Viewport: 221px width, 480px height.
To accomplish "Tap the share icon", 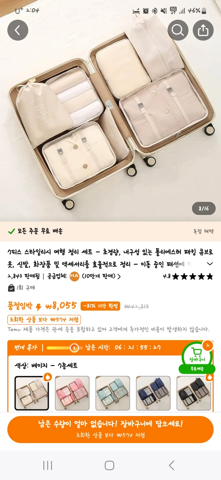I will click(x=203, y=30).
